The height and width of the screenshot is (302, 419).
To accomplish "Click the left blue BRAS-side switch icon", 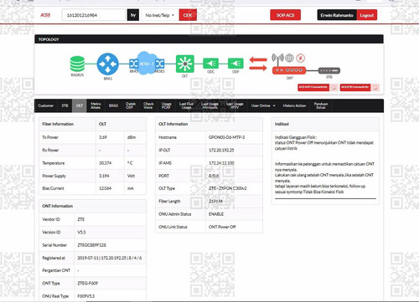I will (133, 64).
